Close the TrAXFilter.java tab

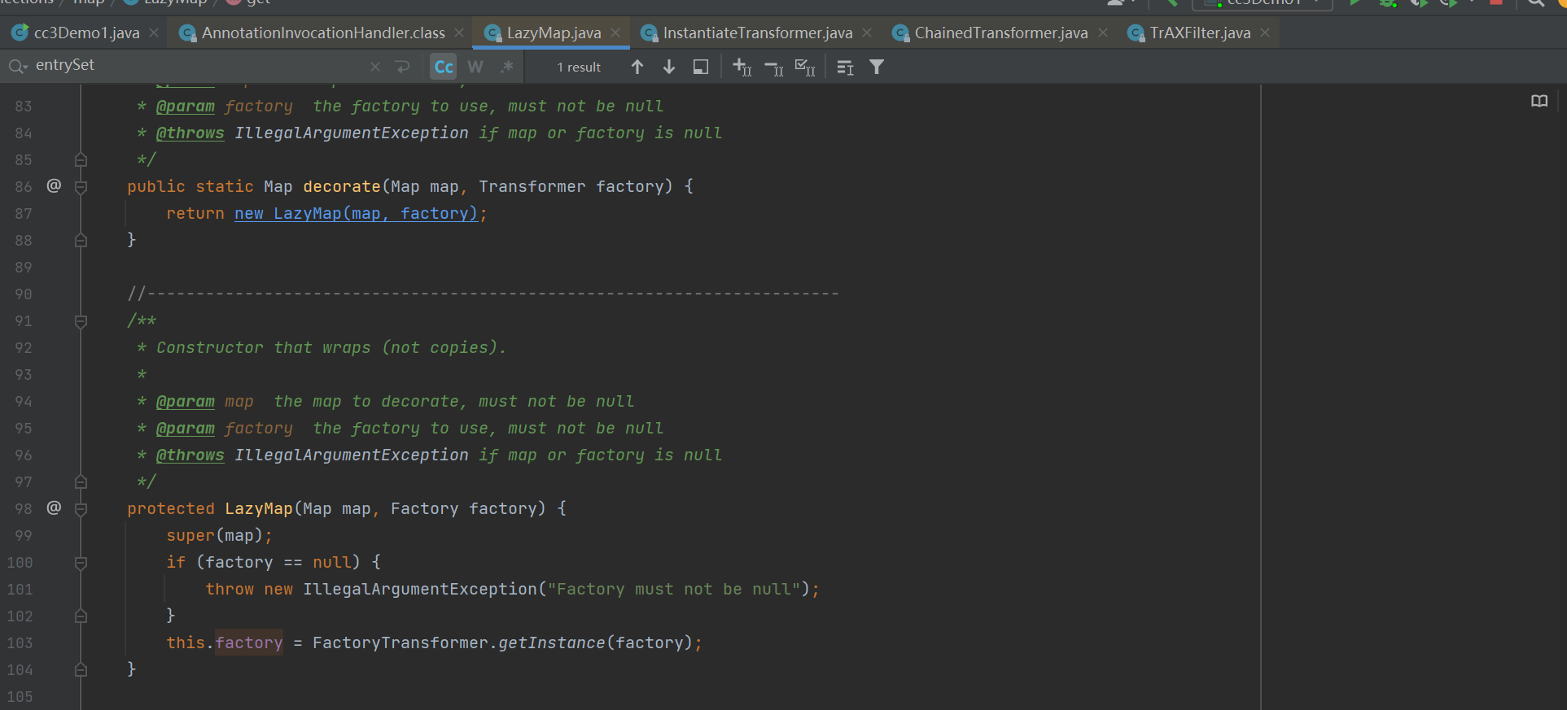tap(1265, 33)
